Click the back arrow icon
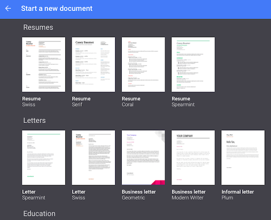Image resolution: width=271 pixels, height=220 pixels. [8, 8]
